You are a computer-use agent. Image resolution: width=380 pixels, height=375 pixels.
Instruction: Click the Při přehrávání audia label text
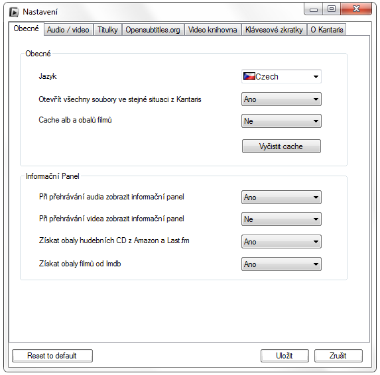[x=111, y=197]
